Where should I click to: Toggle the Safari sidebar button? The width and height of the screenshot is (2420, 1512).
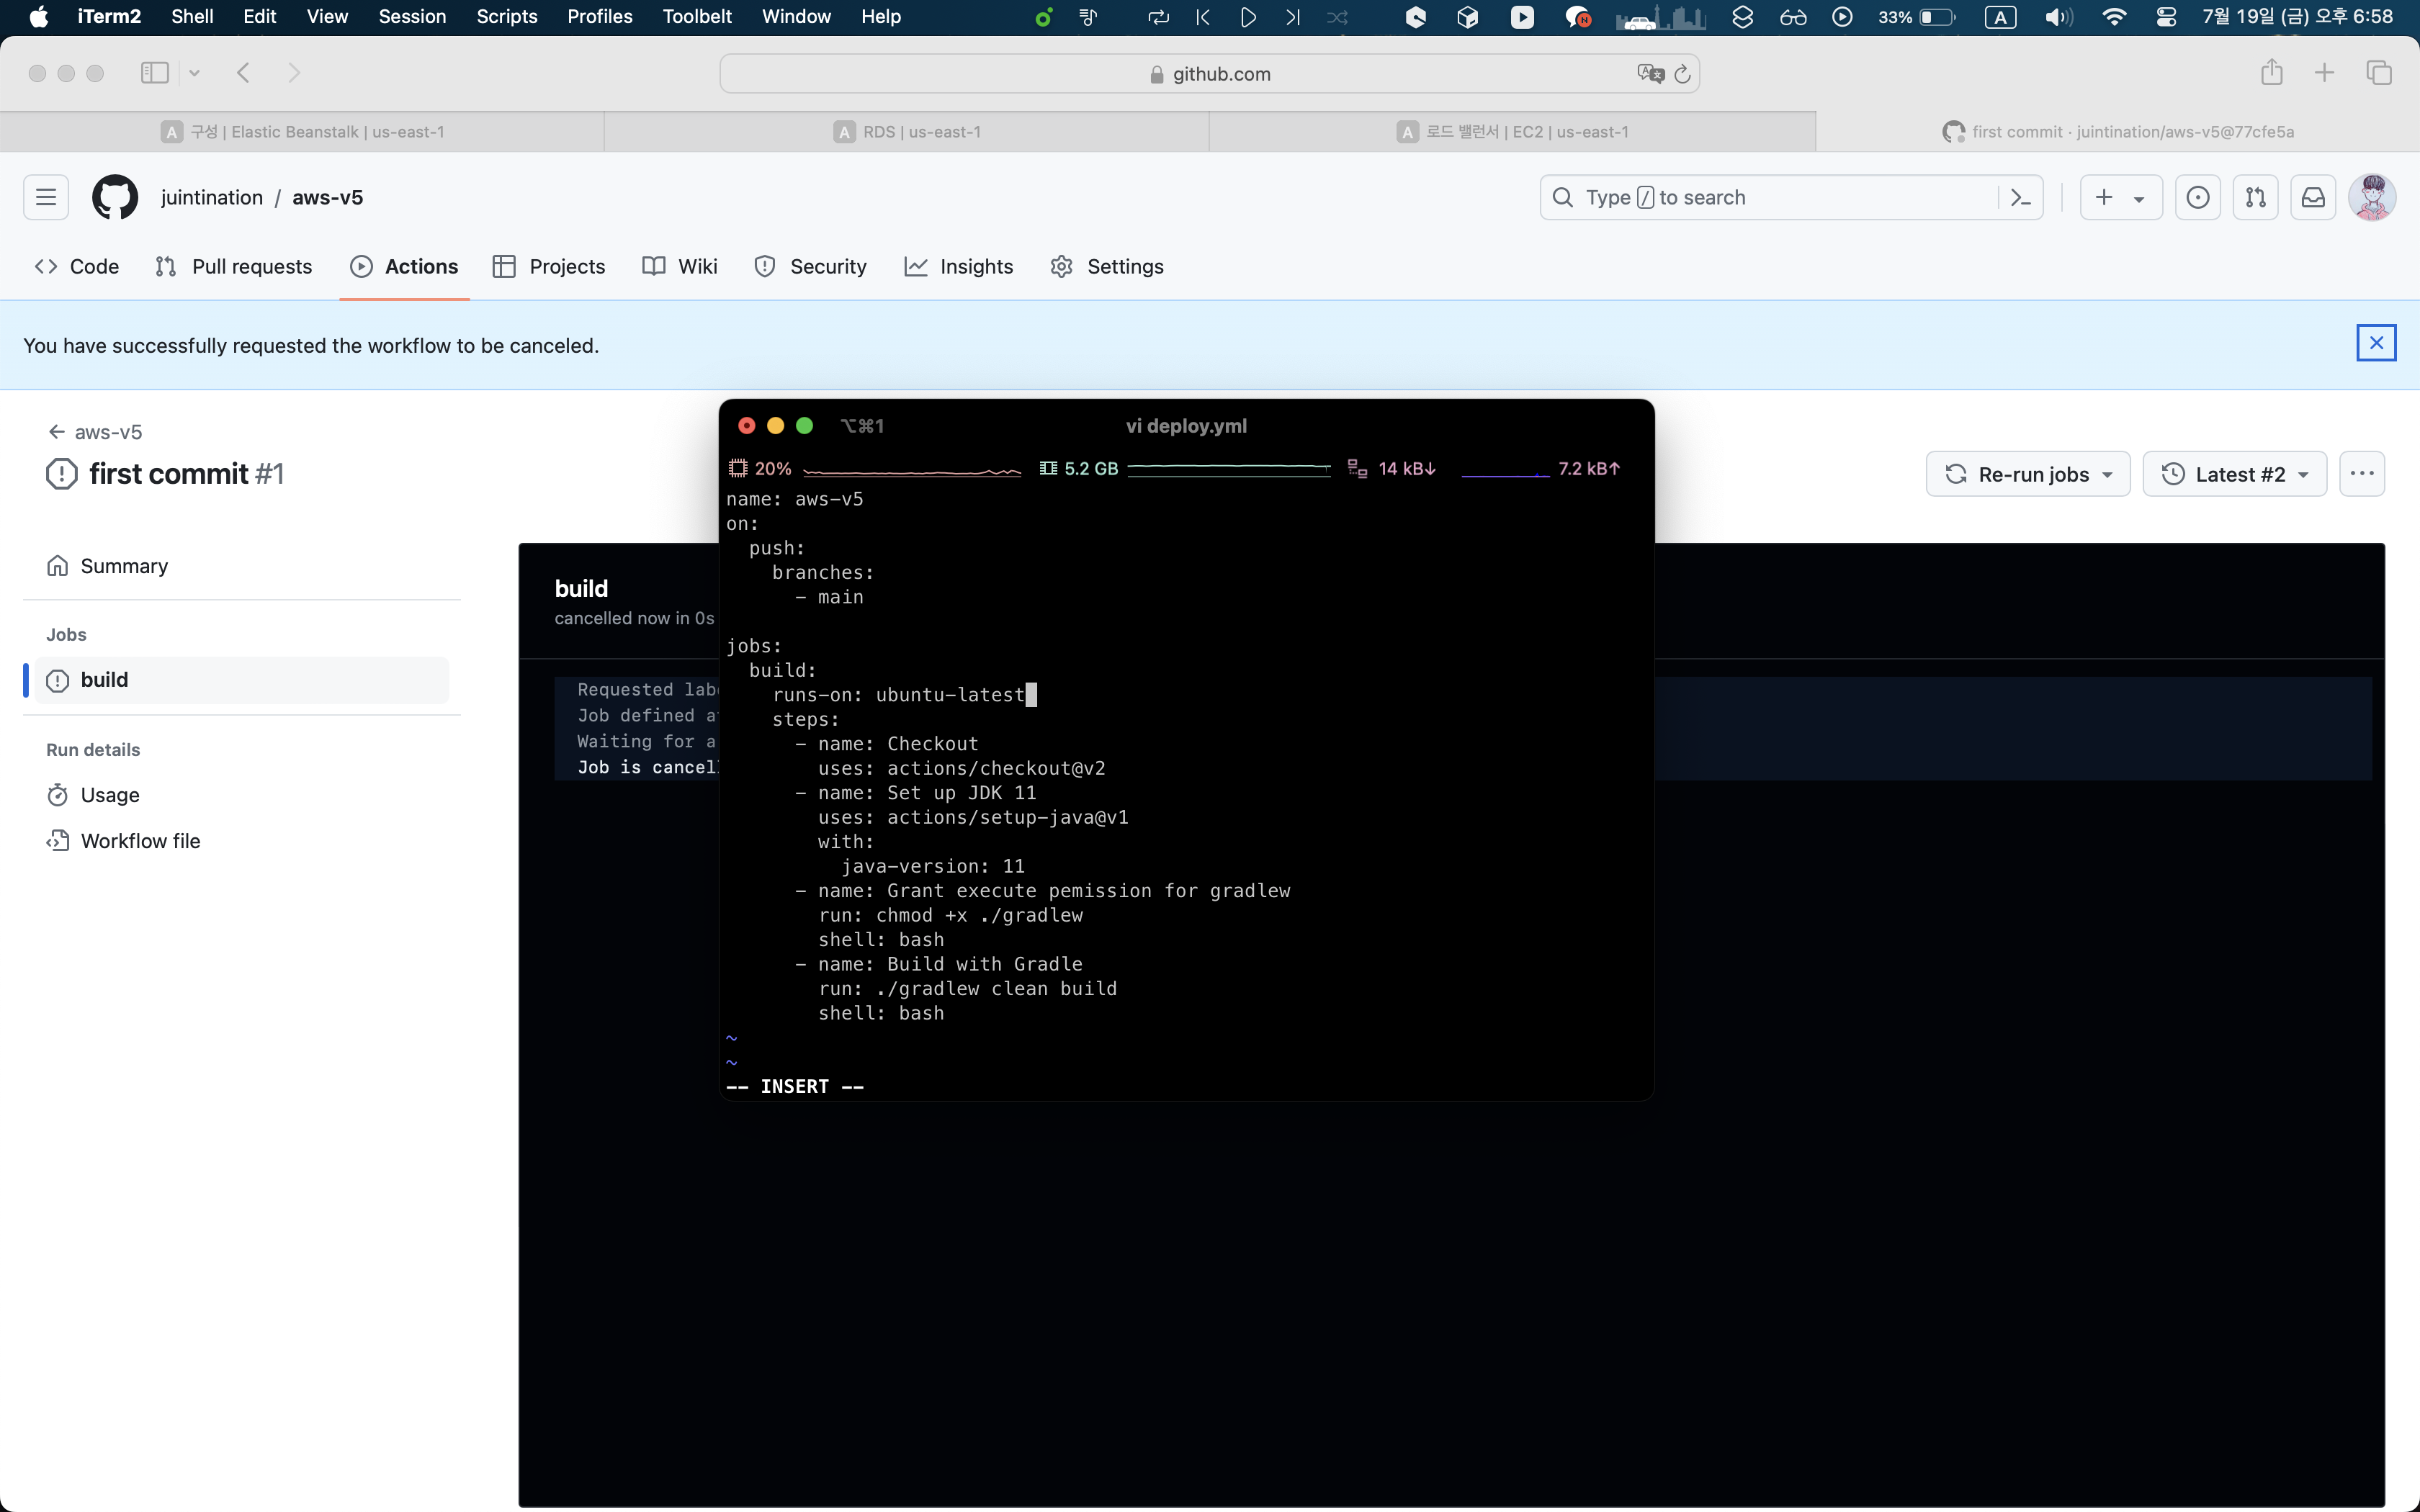pyautogui.click(x=155, y=73)
